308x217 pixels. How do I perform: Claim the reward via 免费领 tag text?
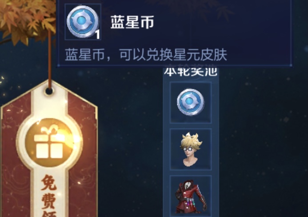[x=49, y=196]
